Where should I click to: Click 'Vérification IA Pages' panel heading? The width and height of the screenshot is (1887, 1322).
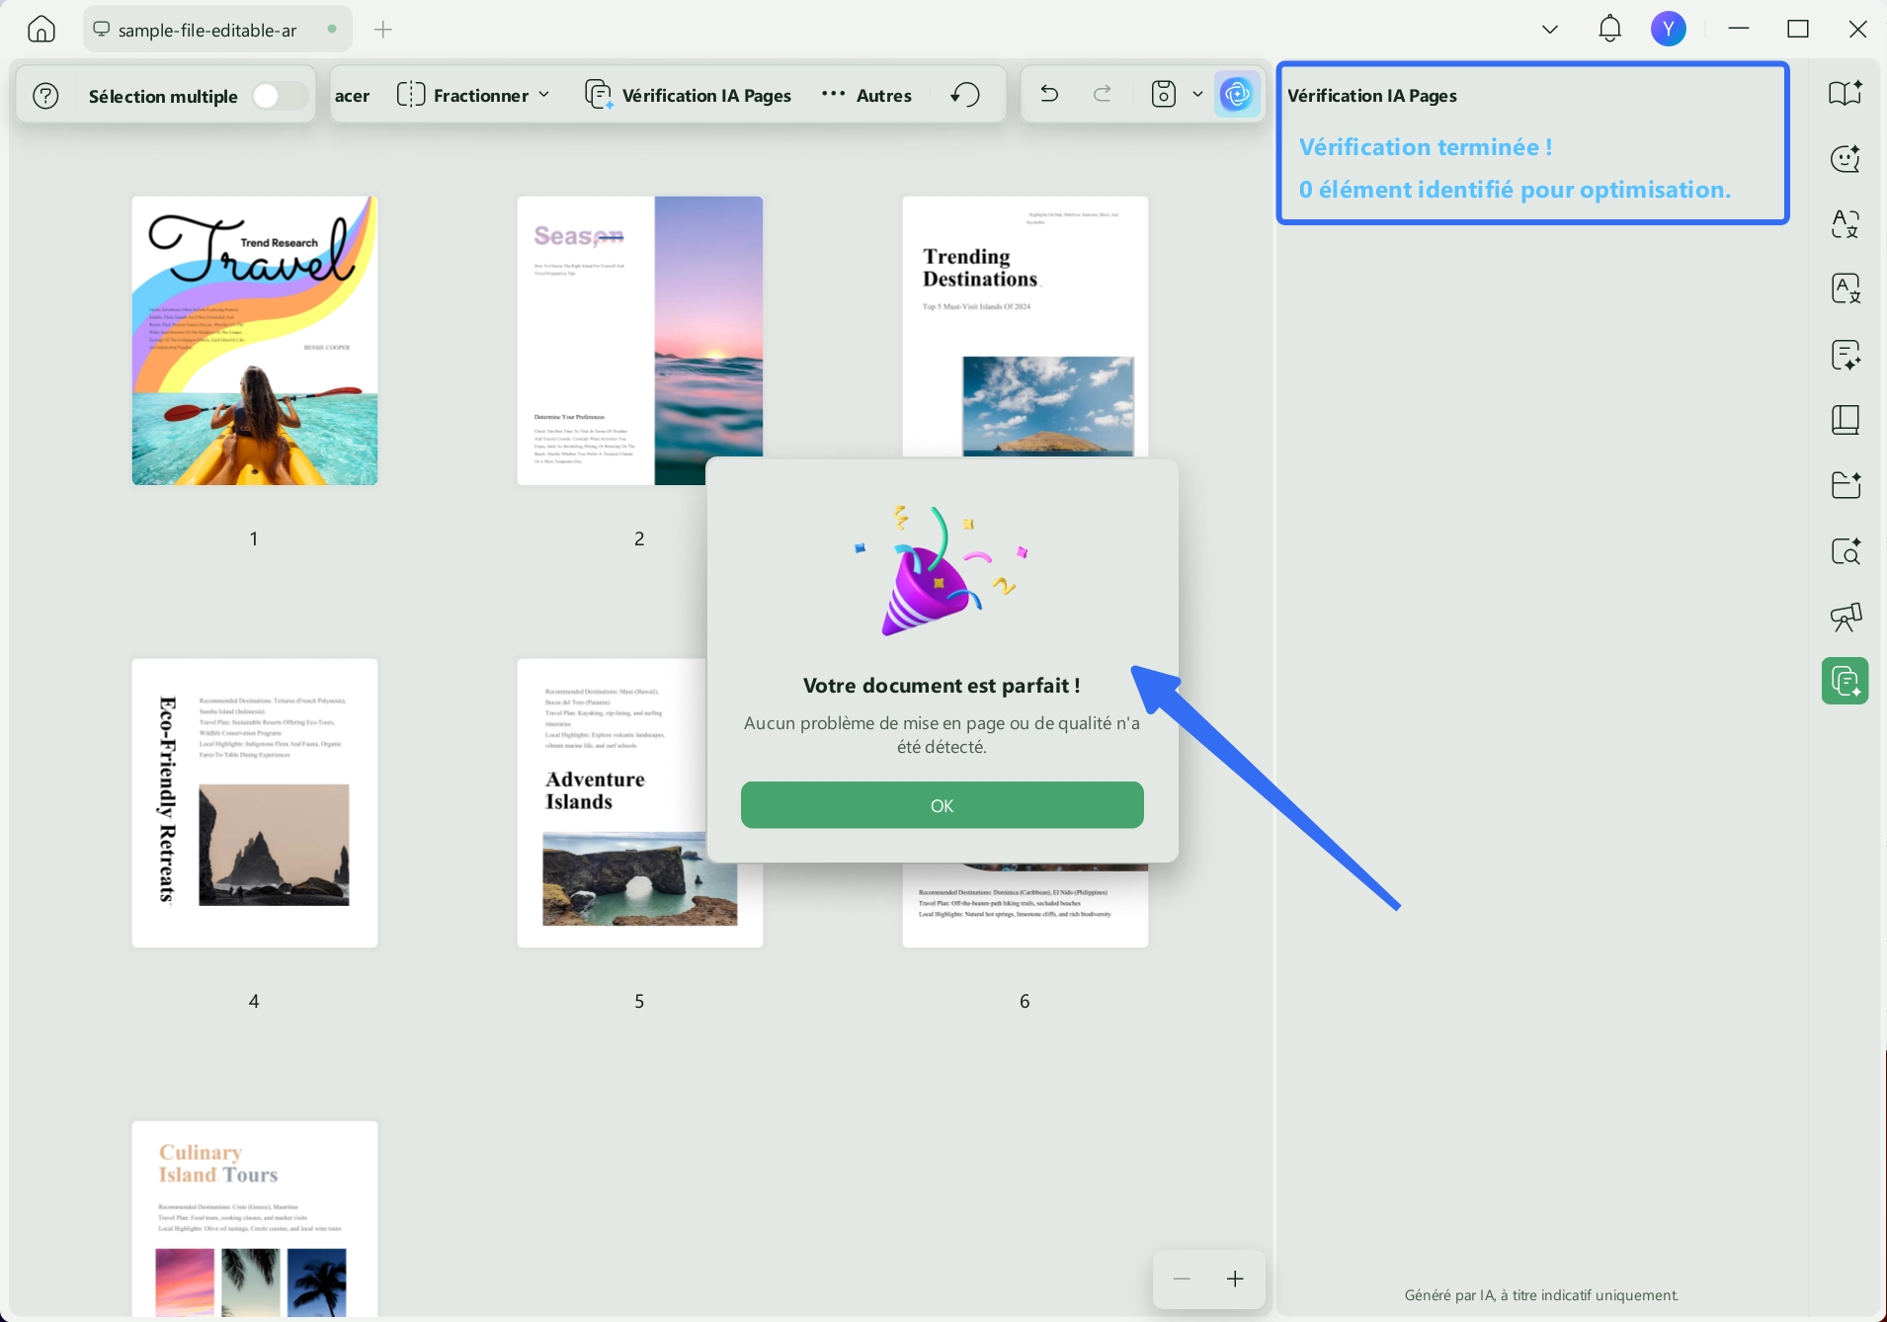point(1372,96)
